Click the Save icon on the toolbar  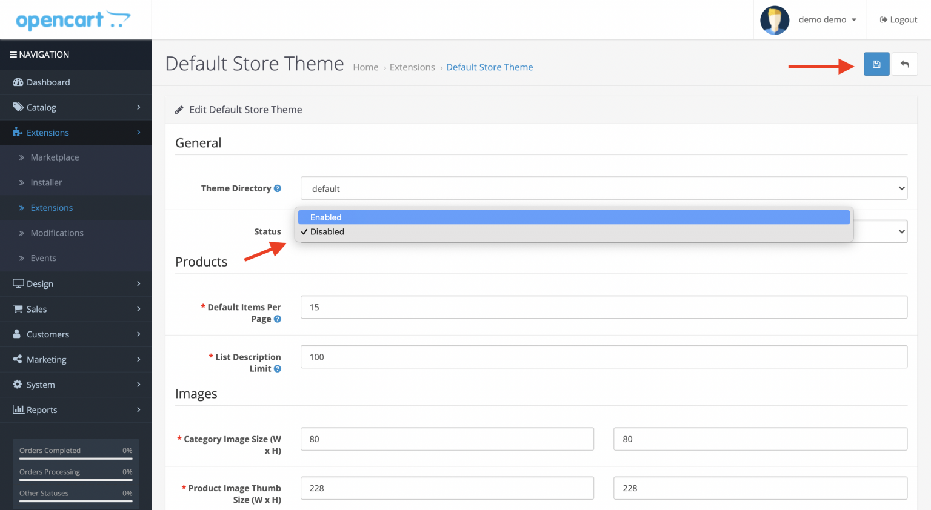[876, 64]
